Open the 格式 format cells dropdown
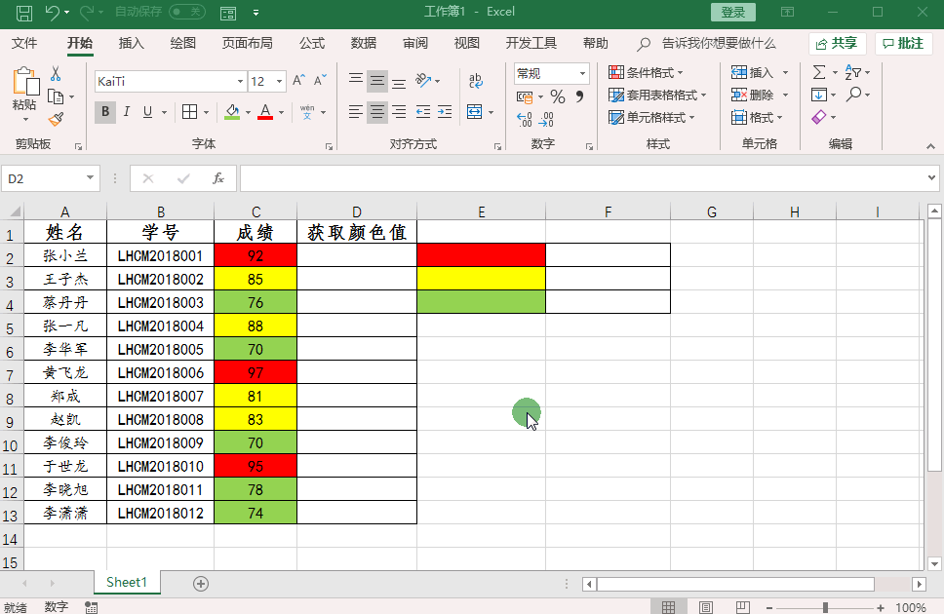 point(757,117)
